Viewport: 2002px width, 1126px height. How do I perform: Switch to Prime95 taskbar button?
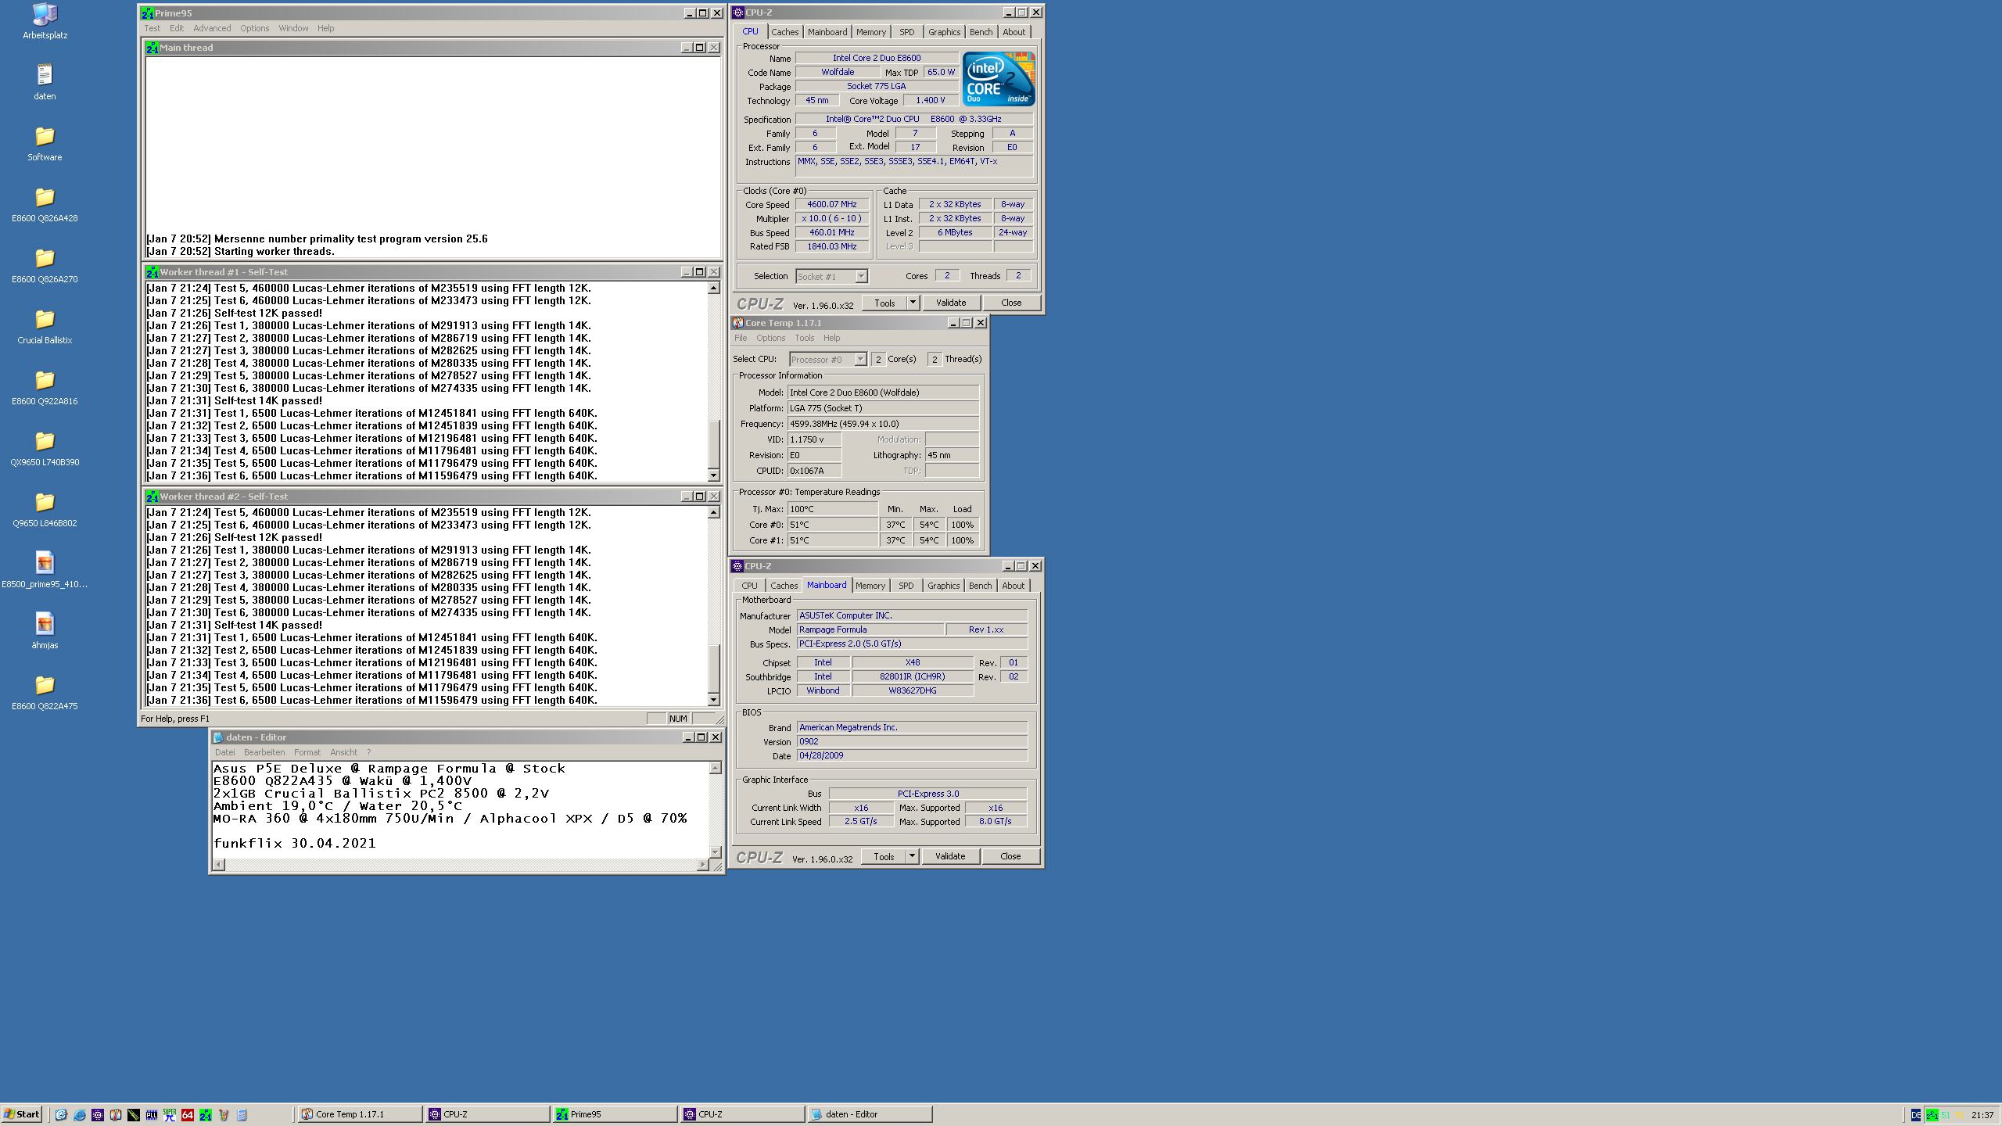coord(614,1114)
